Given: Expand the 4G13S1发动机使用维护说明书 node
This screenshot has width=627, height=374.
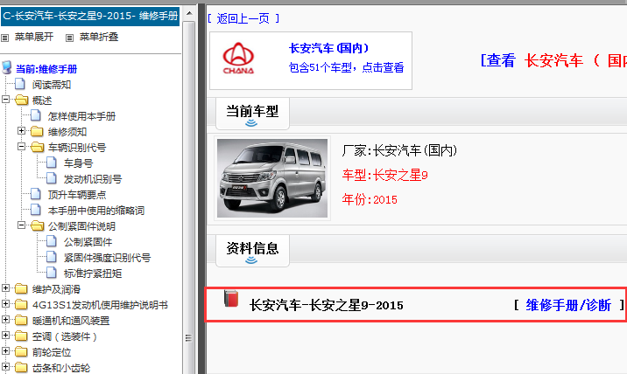Looking at the screenshot, I should click(5, 304).
